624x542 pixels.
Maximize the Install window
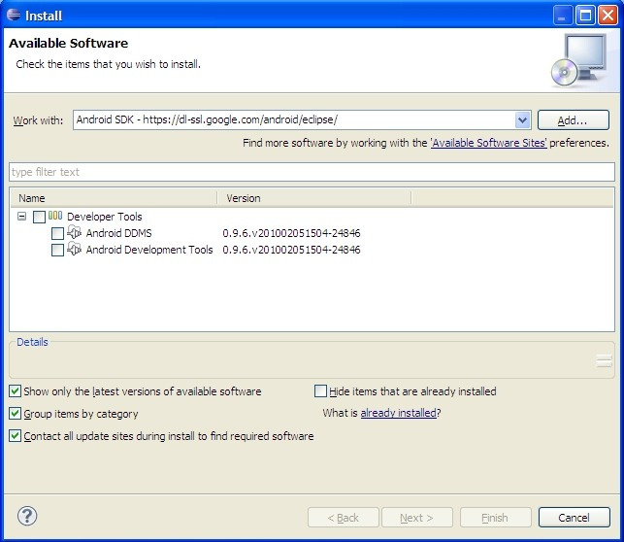585,16
